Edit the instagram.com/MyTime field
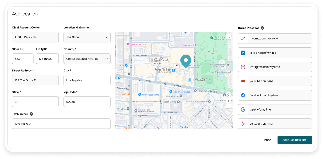This screenshot has width=323, height=159. (x=280, y=67)
